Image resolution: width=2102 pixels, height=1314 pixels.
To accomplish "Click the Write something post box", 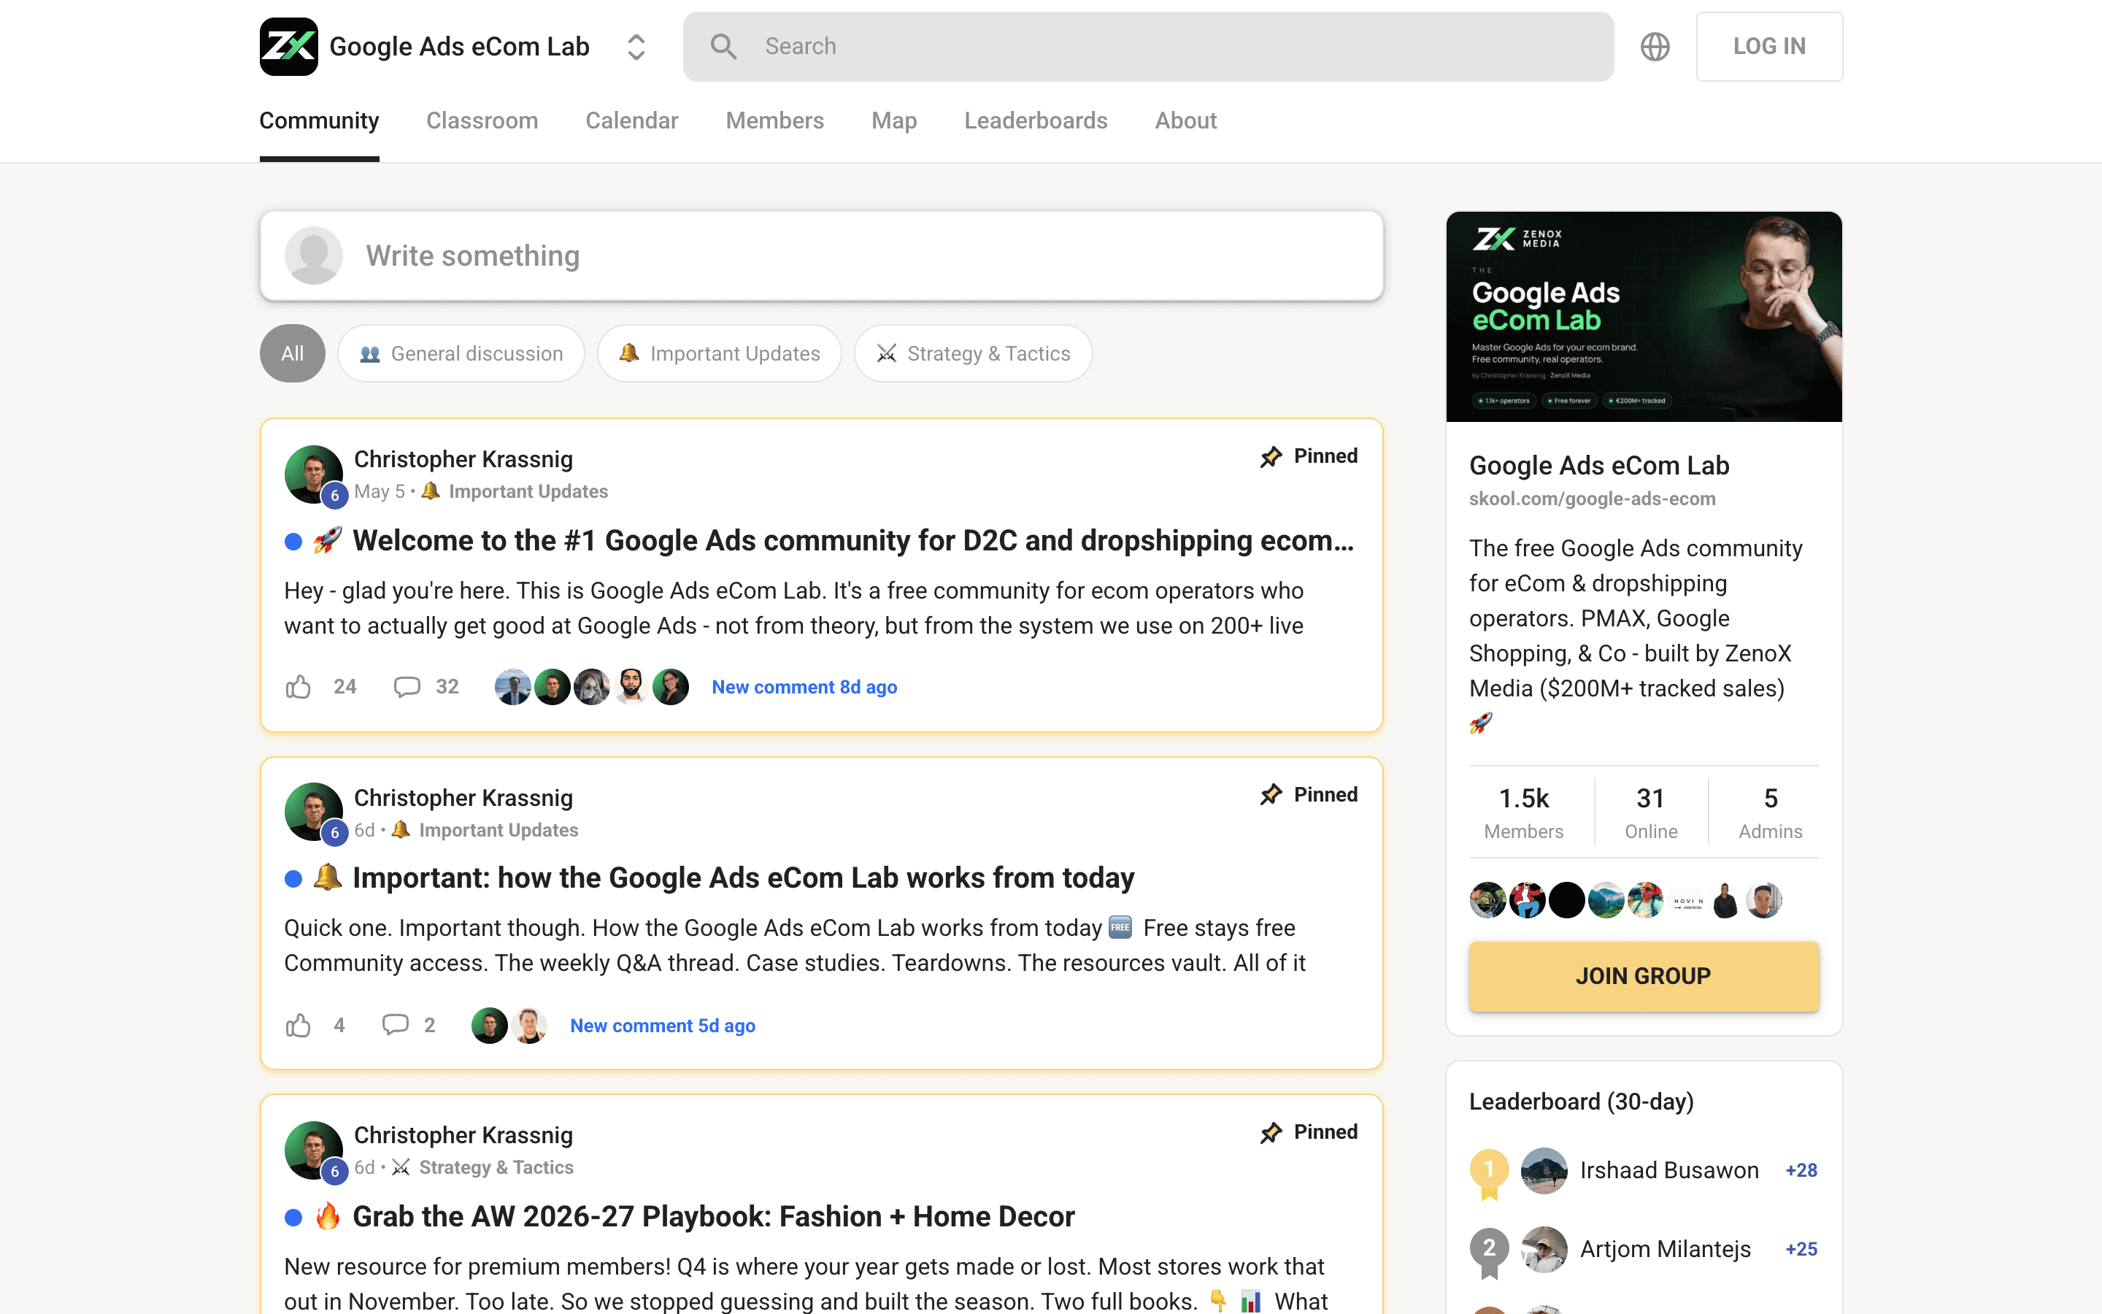I will (x=821, y=256).
